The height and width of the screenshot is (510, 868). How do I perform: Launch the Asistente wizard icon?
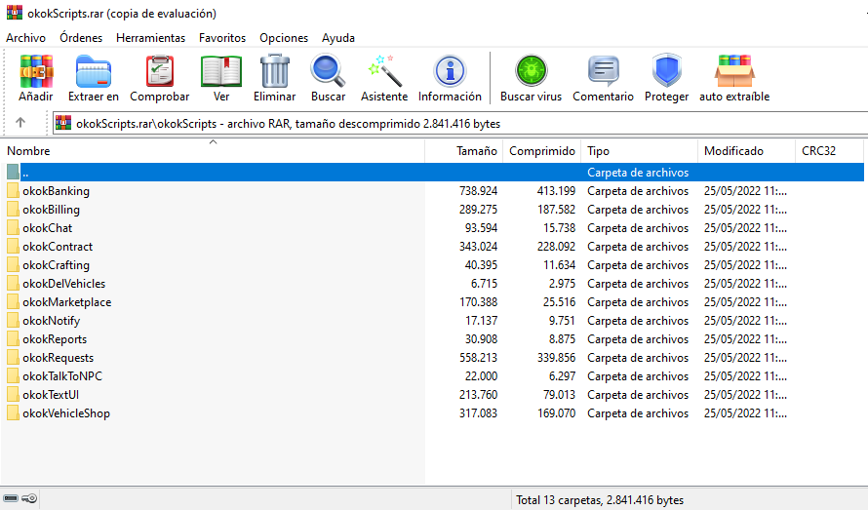point(384,71)
